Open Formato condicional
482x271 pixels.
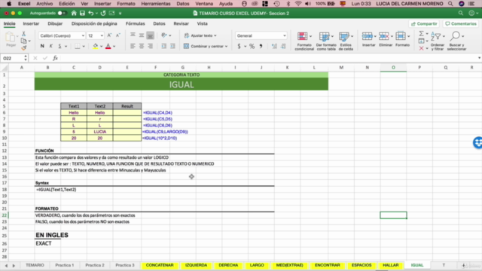click(304, 41)
